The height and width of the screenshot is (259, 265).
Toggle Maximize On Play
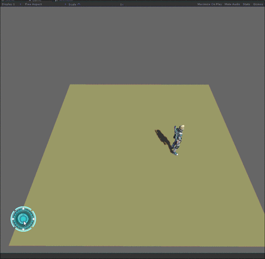[210, 4]
